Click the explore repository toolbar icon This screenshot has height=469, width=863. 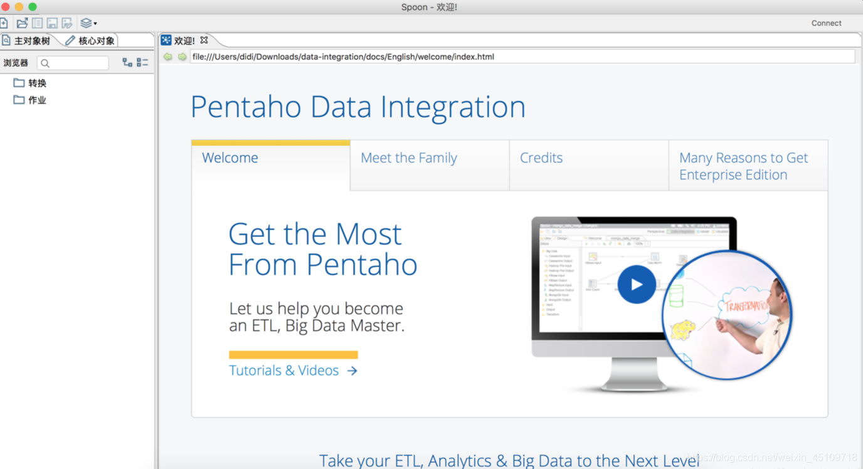coord(37,23)
